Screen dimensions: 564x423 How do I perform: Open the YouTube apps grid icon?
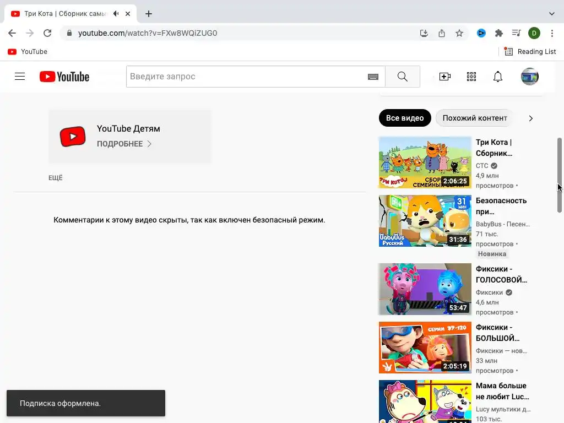[471, 77]
